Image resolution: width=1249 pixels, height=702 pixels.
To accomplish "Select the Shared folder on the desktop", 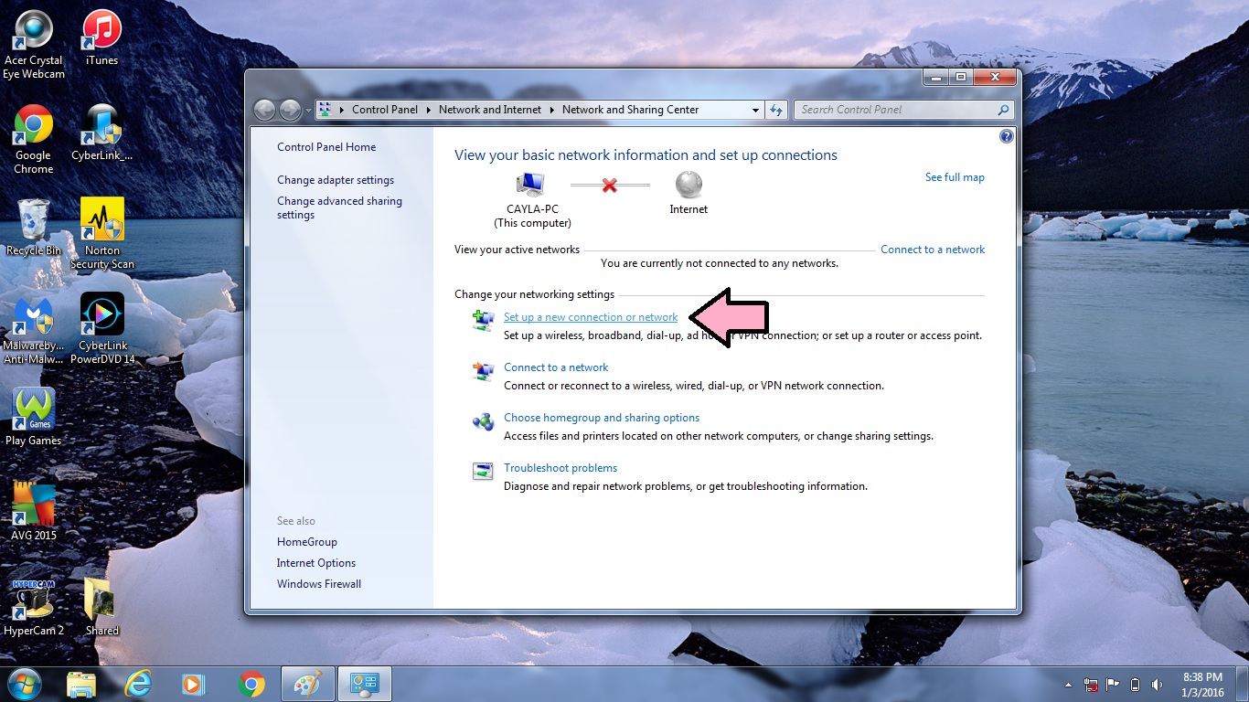I will (101, 609).
